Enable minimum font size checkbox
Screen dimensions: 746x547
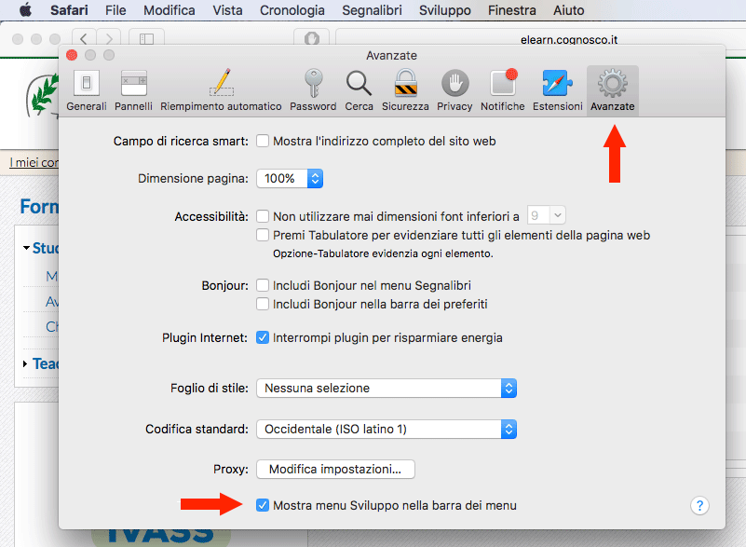point(263,216)
